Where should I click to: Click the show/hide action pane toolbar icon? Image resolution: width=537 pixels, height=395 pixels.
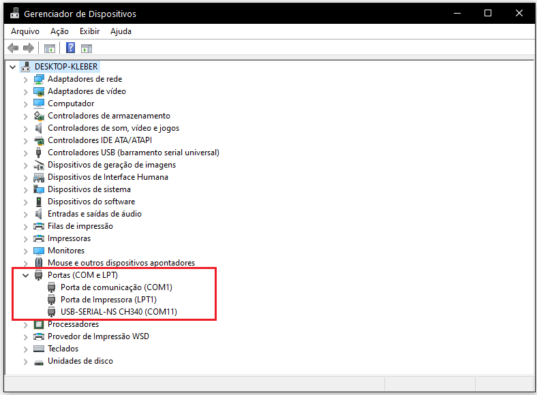[x=87, y=48]
